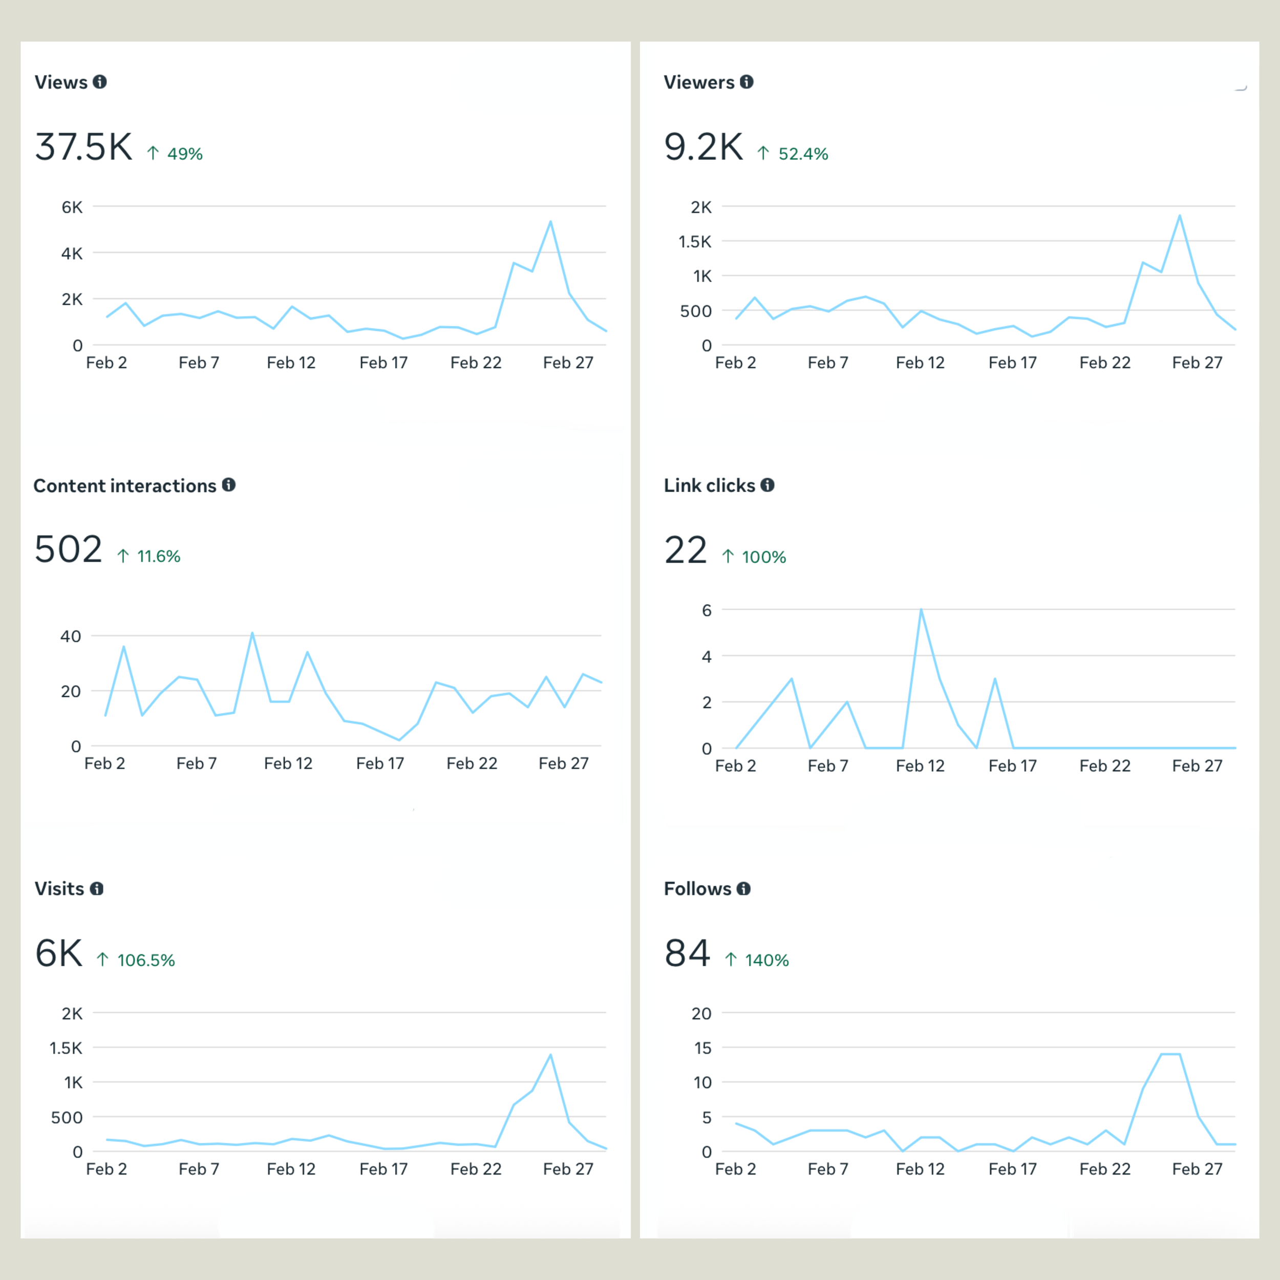
Task: Select the Feb 17 label on Views chart
Action: 383,362
